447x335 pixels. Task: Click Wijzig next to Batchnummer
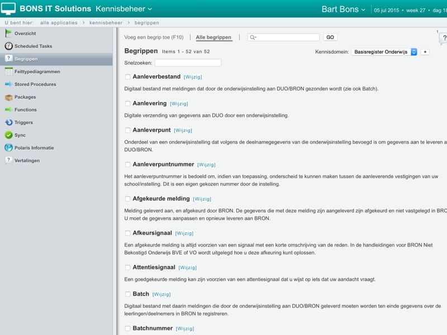coord(185,329)
